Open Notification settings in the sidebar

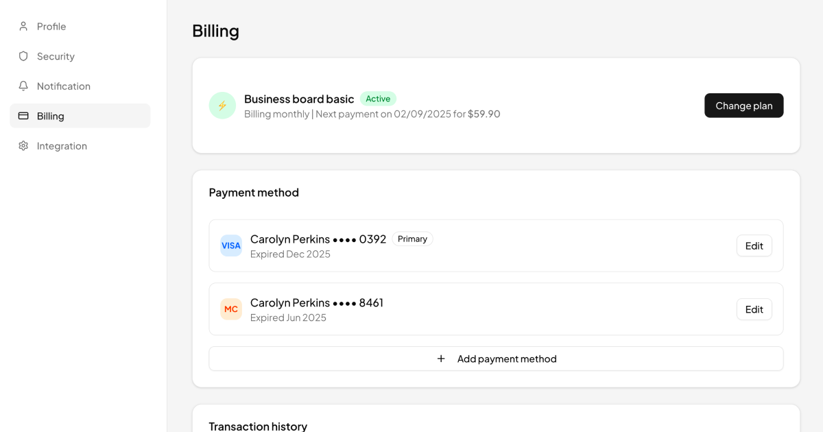[x=64, y=86]
